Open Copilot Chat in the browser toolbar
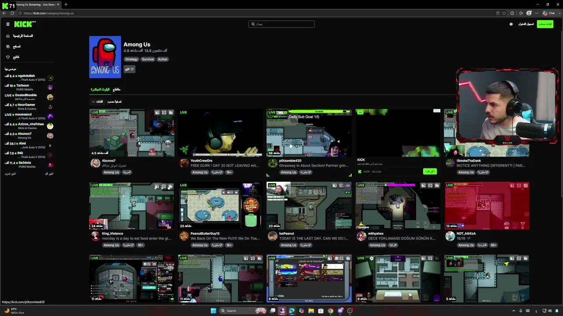This screenshot has height=316, width=563. [549, 13]
